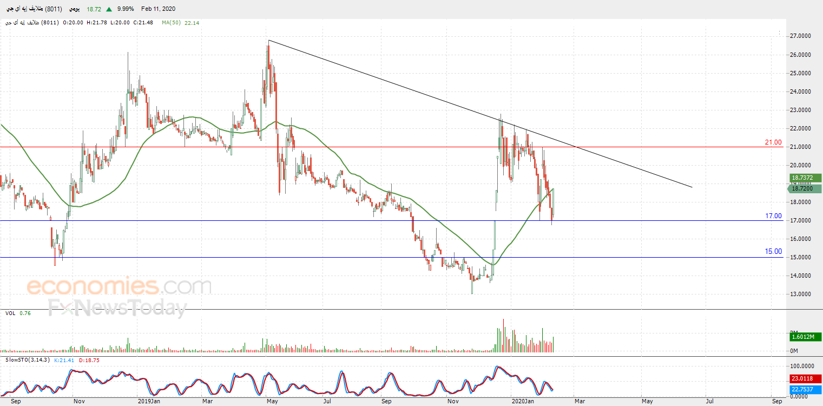Click the date Feb 11, 2020
This screenshot has height=406, width=823.
pyautogui.click(x=158, y=9)
